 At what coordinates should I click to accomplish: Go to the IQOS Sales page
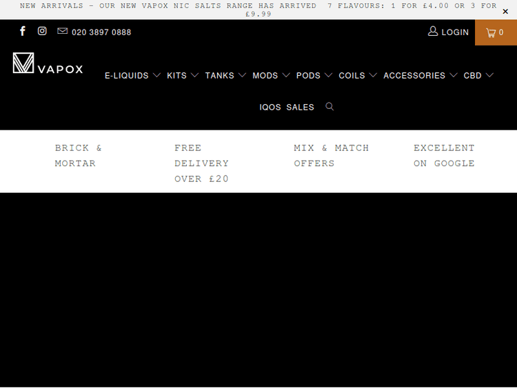[x=287, y=108]
